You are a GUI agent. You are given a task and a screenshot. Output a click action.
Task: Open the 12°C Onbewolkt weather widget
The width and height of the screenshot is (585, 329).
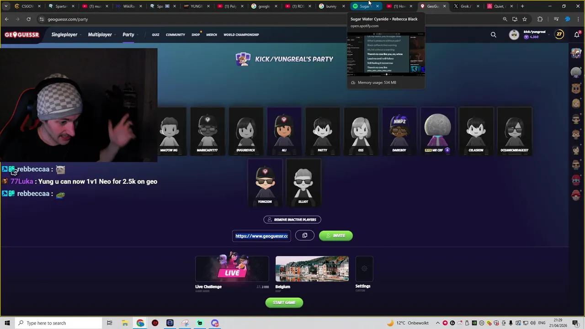click(407, 323)
